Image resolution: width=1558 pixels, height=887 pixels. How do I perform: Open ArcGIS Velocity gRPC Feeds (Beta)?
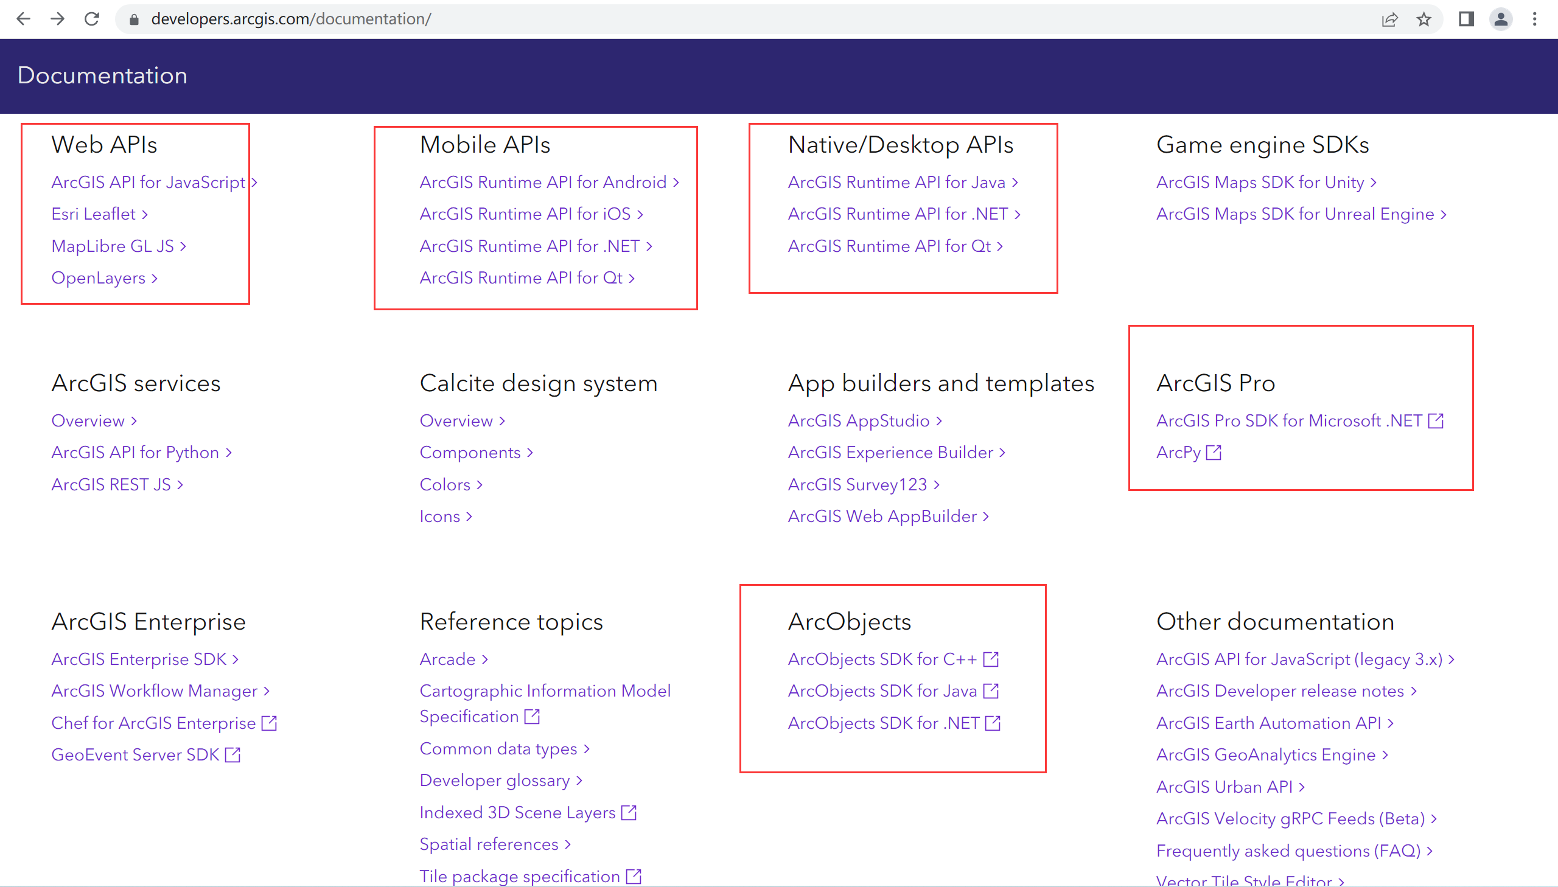click(x=1296, y=819)
